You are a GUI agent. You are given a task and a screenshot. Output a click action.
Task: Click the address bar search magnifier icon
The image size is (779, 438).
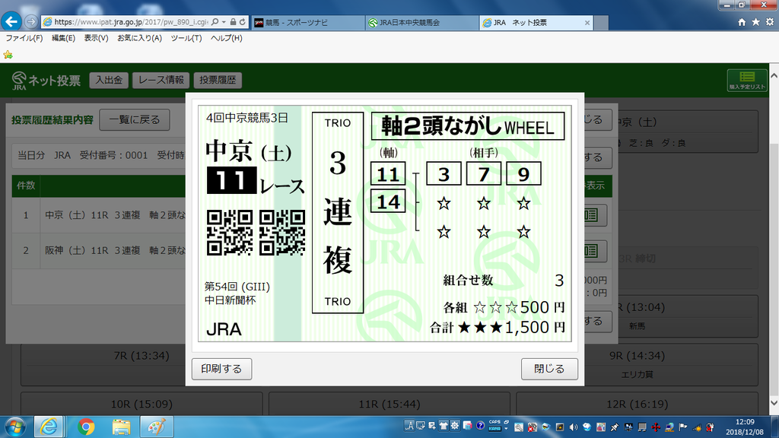pyautogui.click(x=215, y=22)
